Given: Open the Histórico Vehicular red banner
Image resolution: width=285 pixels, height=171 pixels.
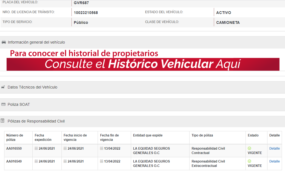Looking at the screenshot, I should click(x=143, y=64).
